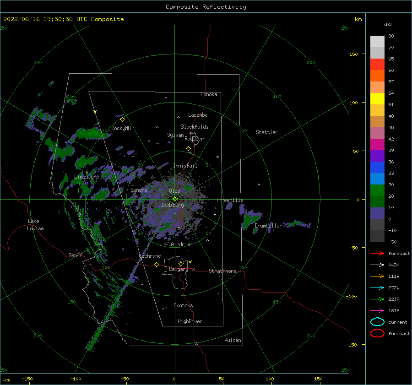
Task: Click the Airdrie city label
Action: [180, 244]
